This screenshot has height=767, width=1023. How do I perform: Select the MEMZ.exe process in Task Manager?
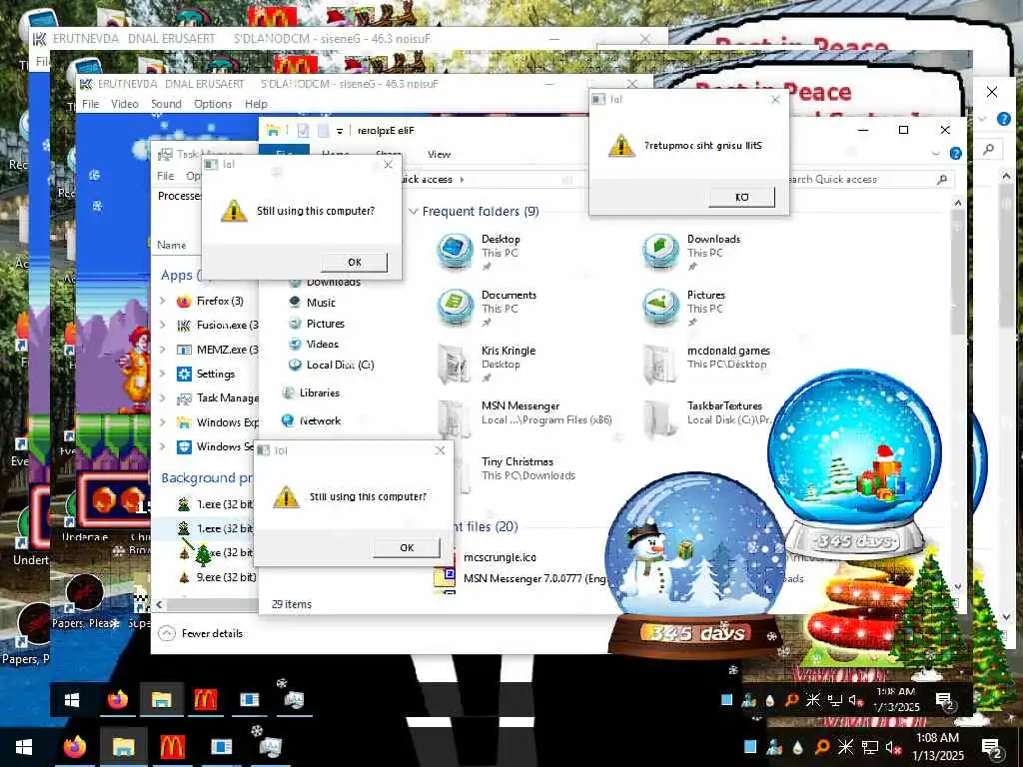point(227,350)
